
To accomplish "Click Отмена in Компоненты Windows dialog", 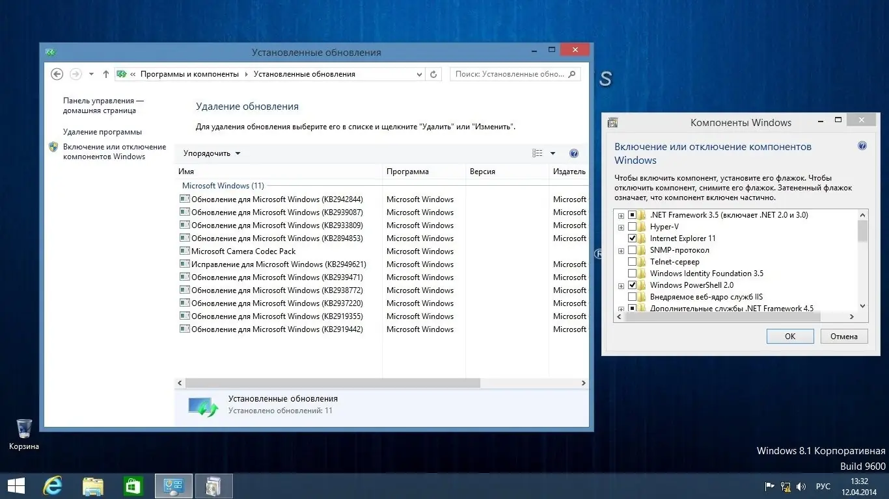I will coord(844,337).
